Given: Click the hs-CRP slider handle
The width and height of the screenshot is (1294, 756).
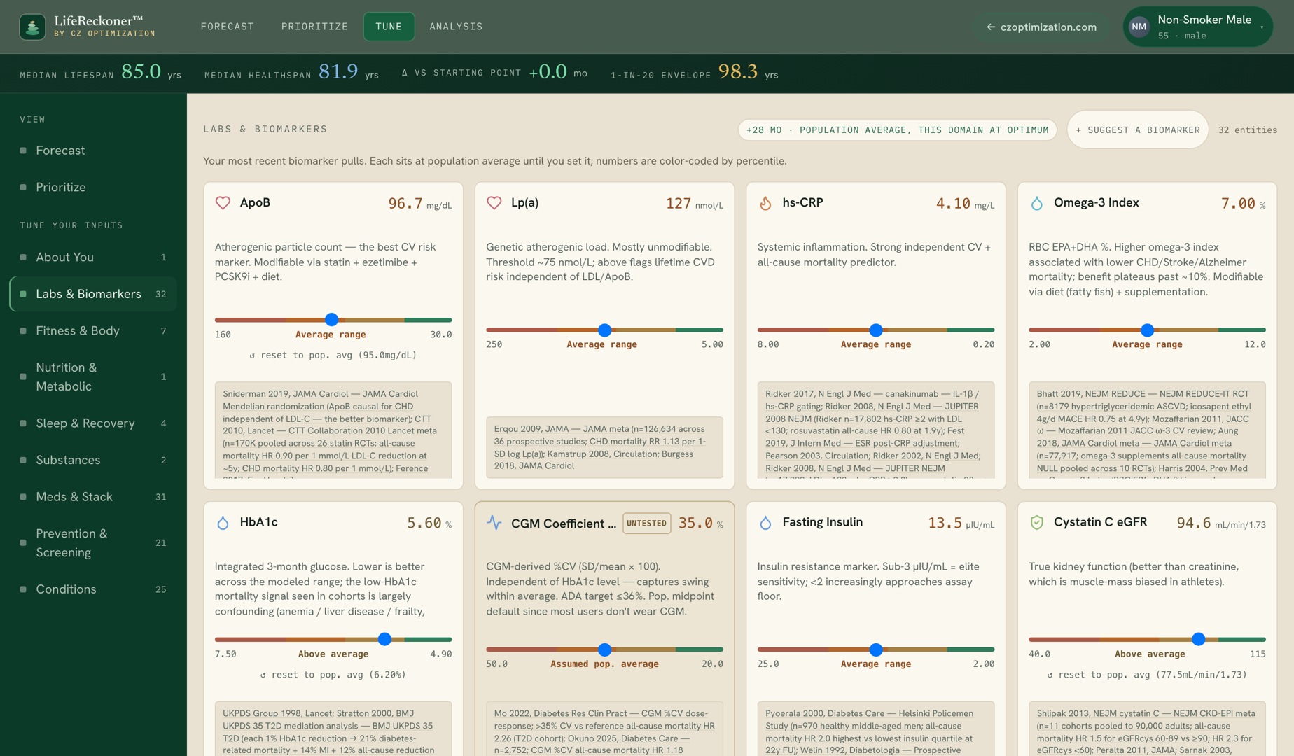Looking at the screenshot, I should point(876,330).
